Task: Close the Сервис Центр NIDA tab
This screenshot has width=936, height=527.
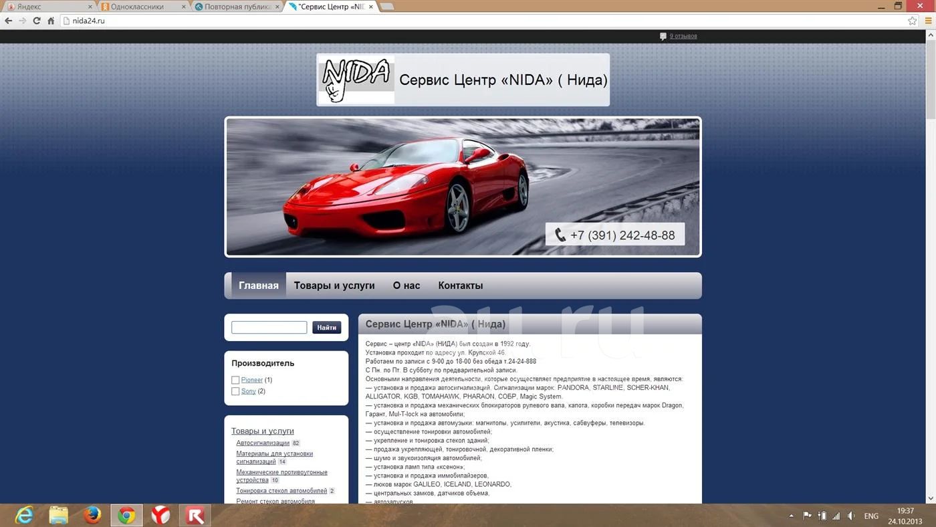Action: pos(371,7)
